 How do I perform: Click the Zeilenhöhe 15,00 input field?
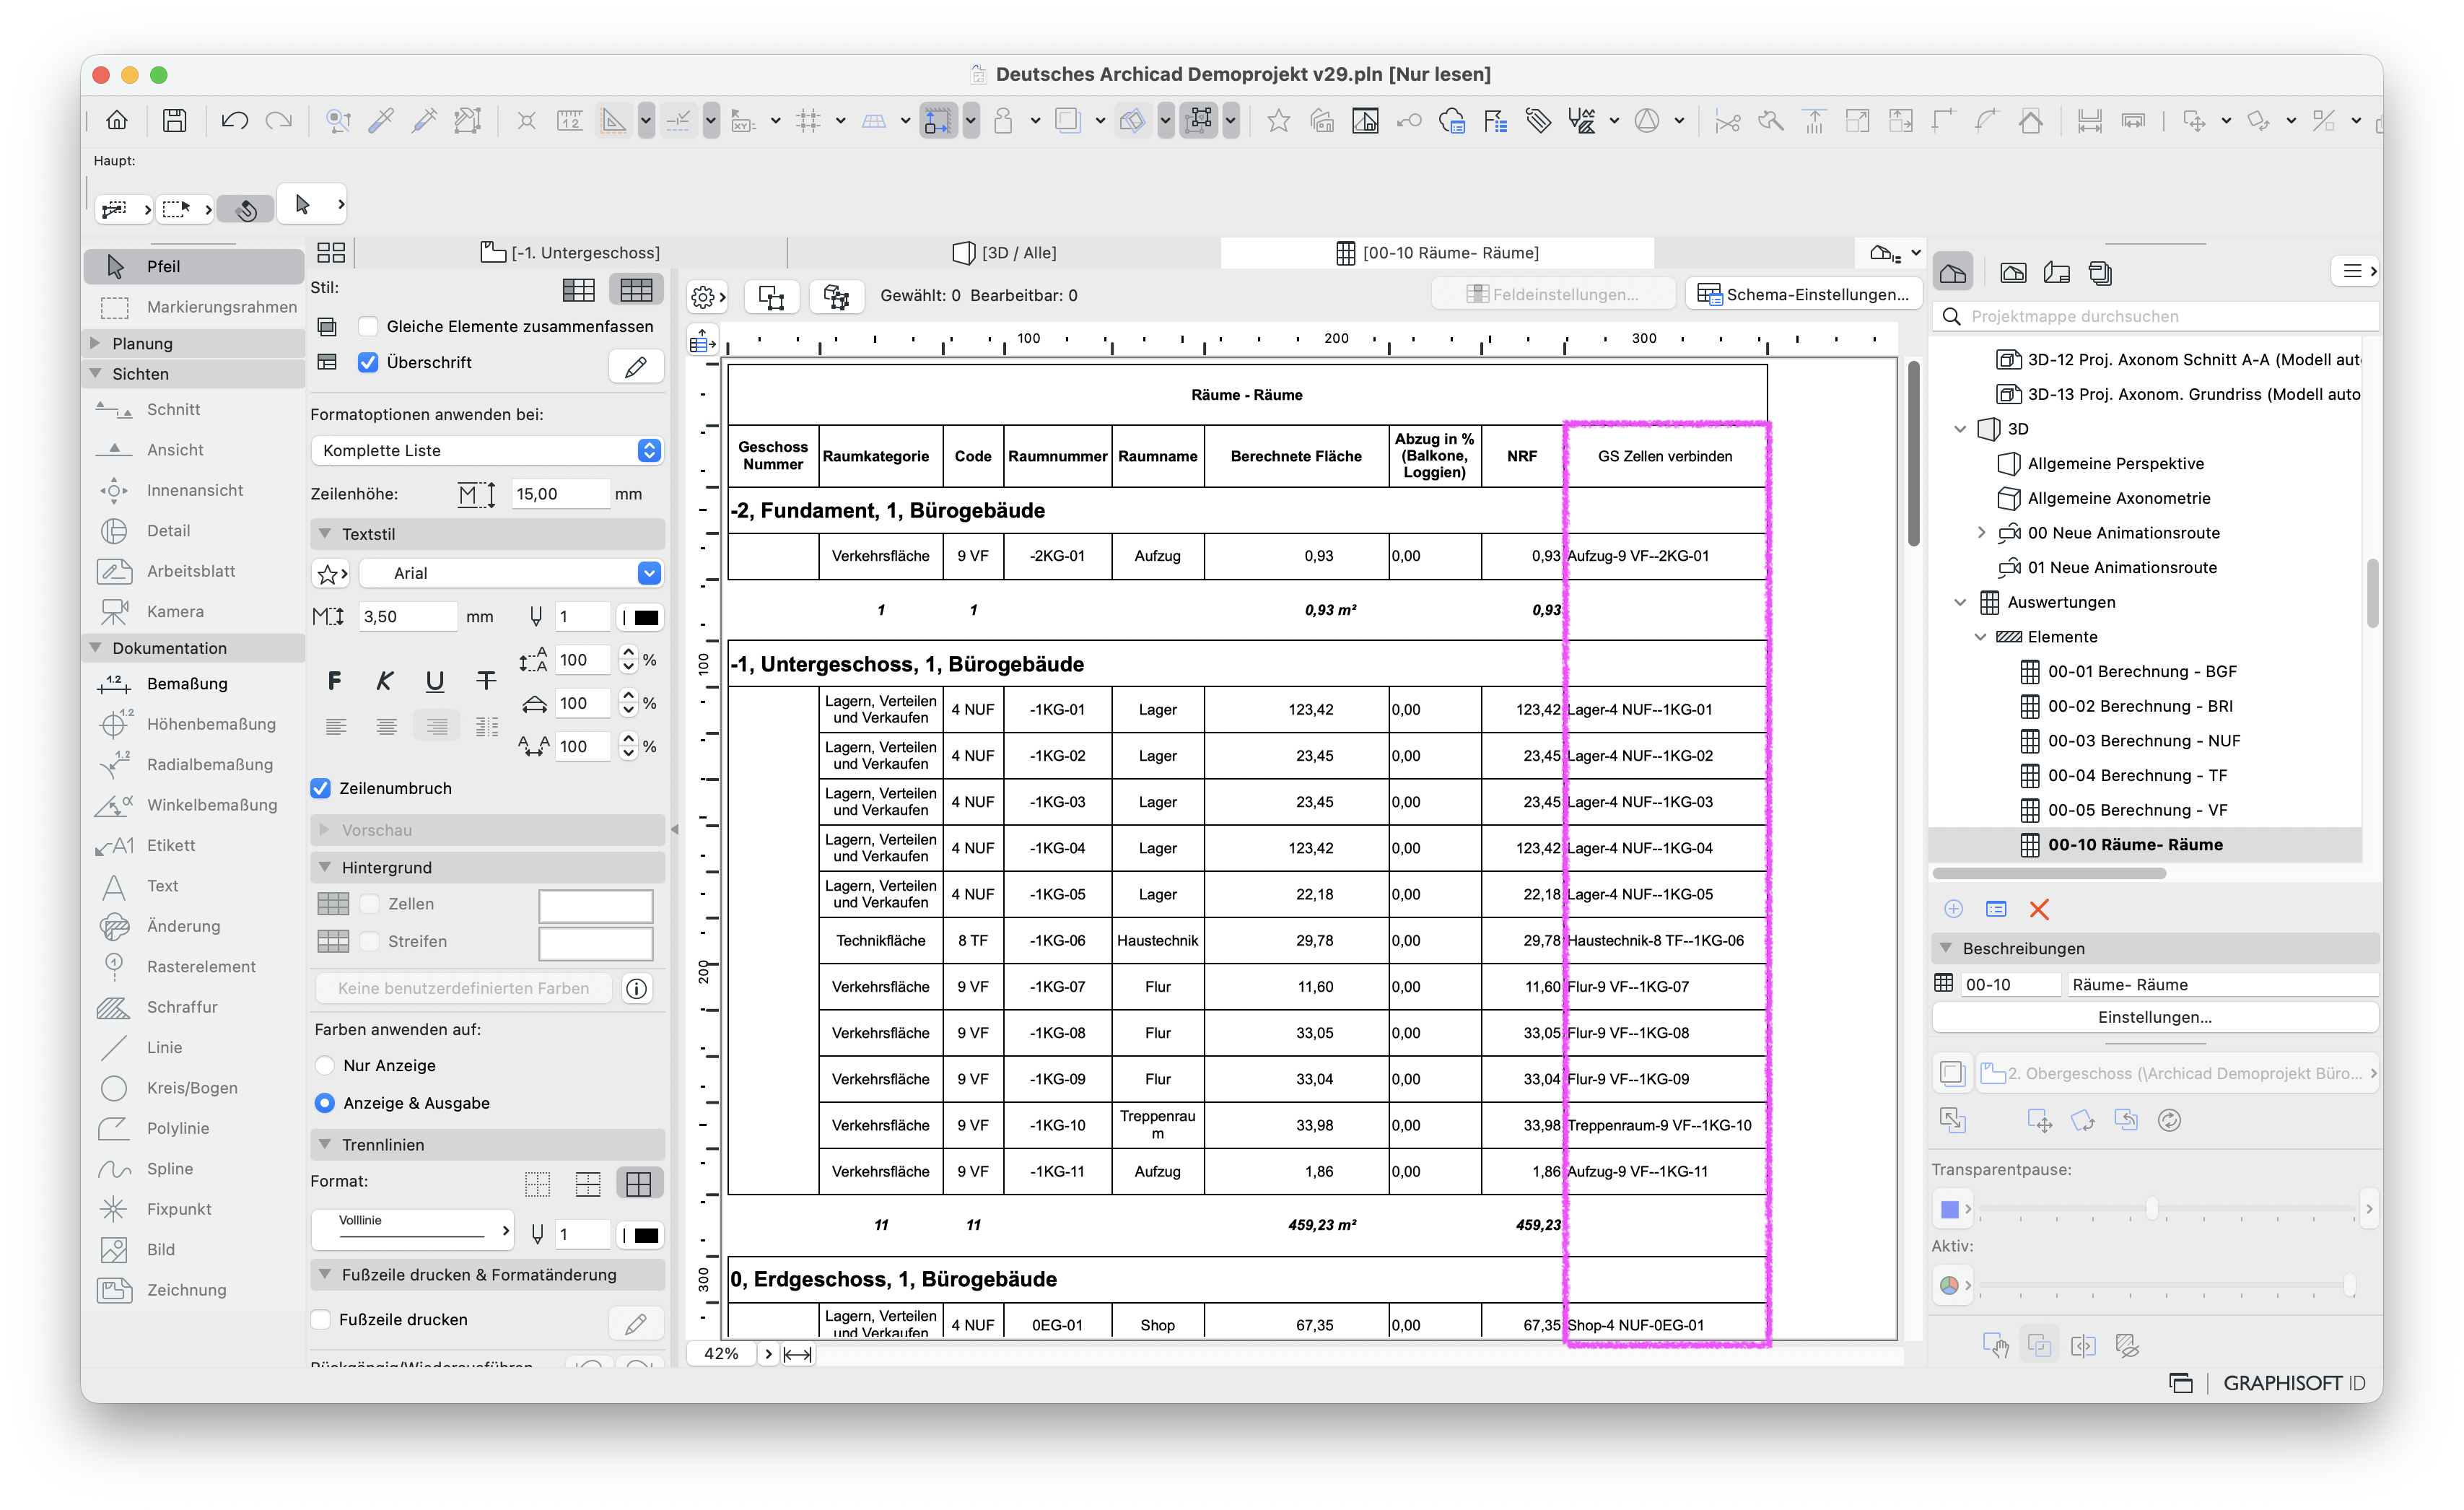coord(559,494)
